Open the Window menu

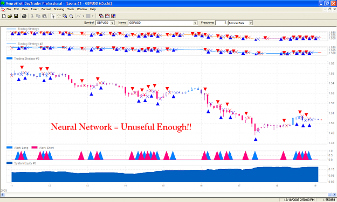82,9
